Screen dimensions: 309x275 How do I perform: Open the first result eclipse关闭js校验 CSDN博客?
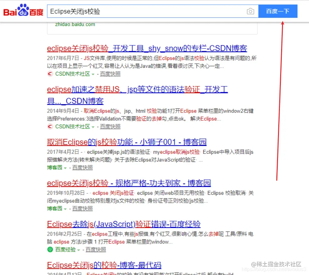click(147, 48)
